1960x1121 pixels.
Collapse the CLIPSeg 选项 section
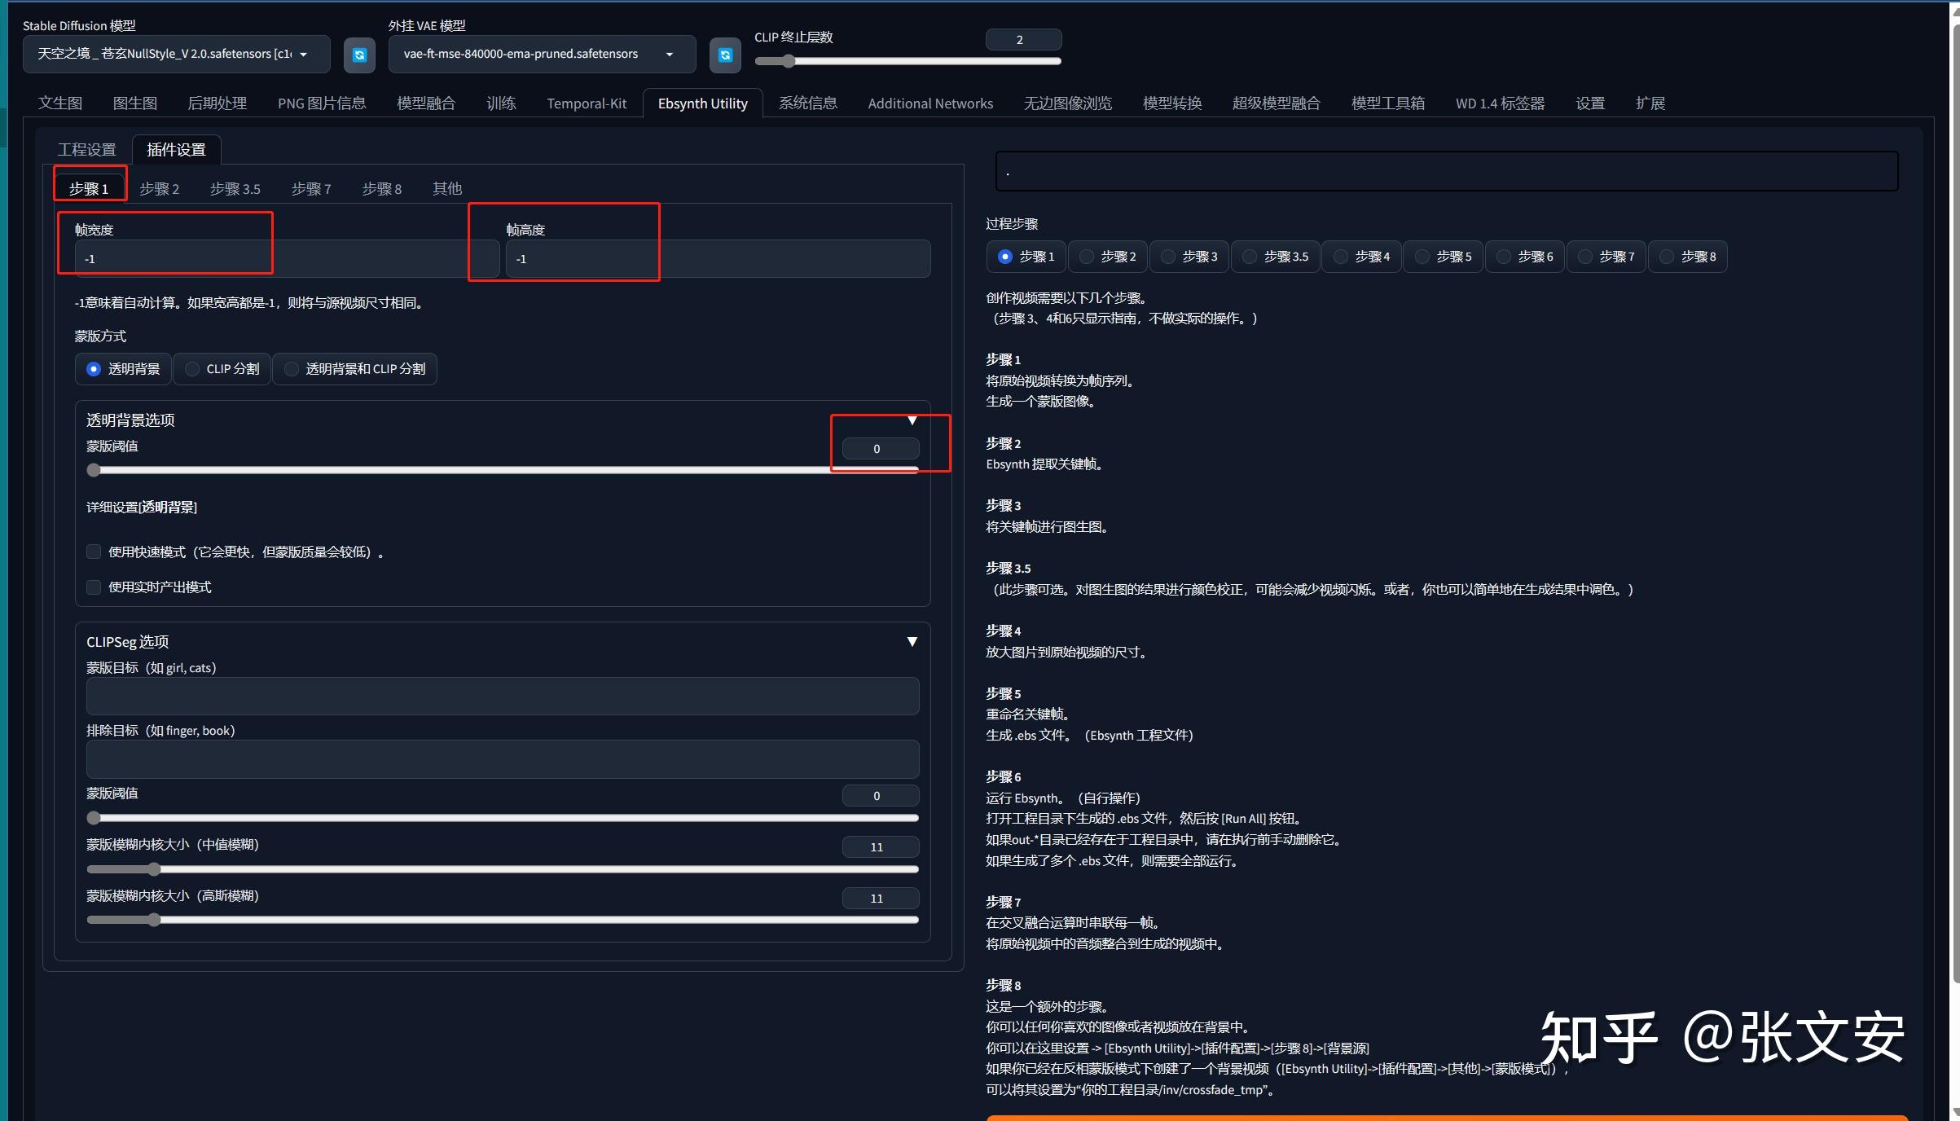911,641
